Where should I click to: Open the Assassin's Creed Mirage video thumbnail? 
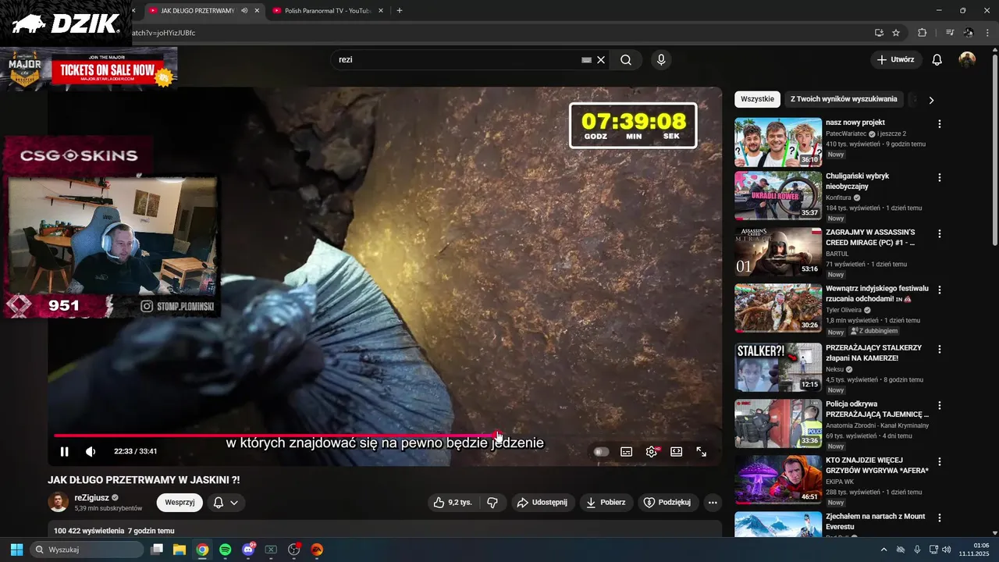tap(778, 251)
